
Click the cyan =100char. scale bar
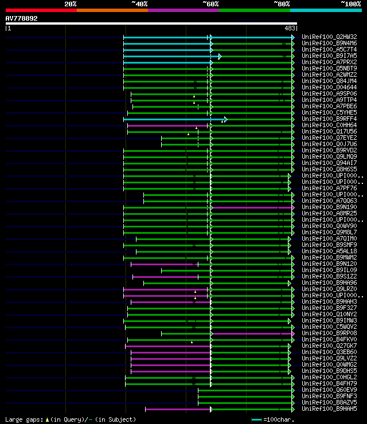(x=256, y=419)
